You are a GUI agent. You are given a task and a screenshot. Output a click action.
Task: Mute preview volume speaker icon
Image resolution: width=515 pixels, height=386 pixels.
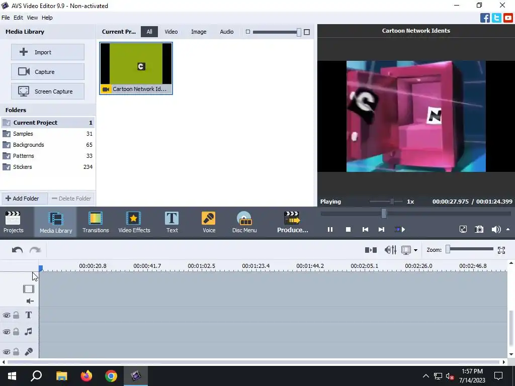[x=496, y=229]
